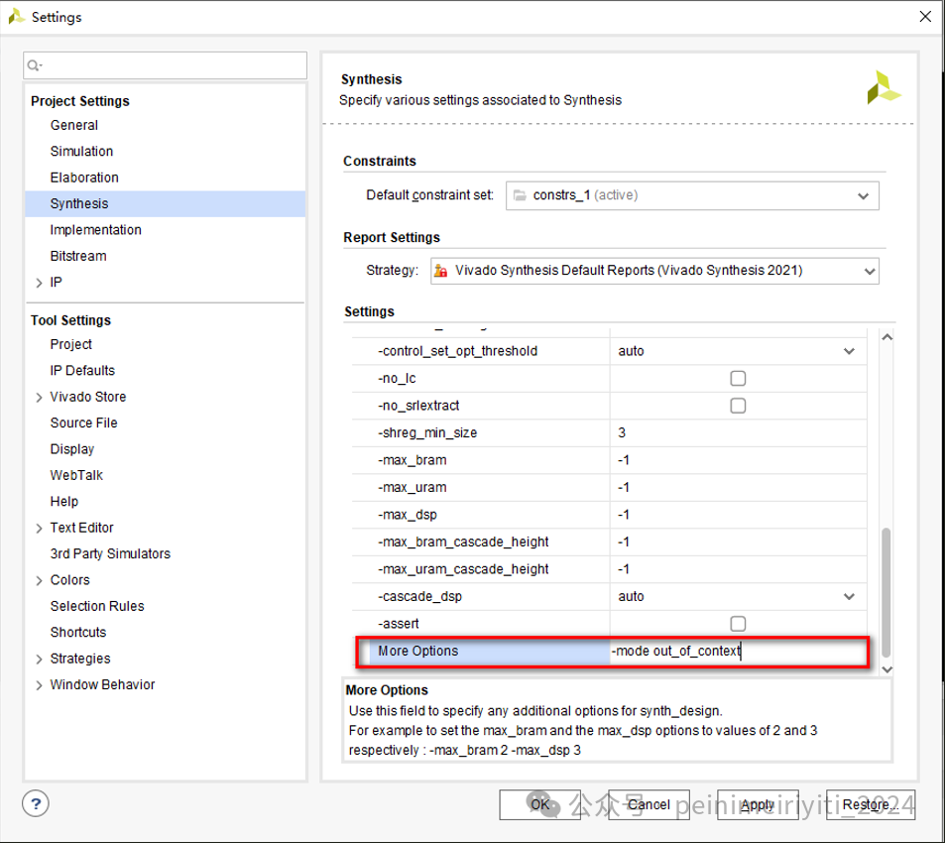
Task: Expand the Vivado Store node
Action: point(40,397)
